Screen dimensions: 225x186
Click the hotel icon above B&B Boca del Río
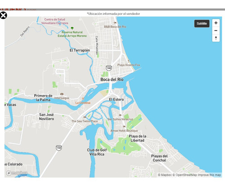click(115, 23)
